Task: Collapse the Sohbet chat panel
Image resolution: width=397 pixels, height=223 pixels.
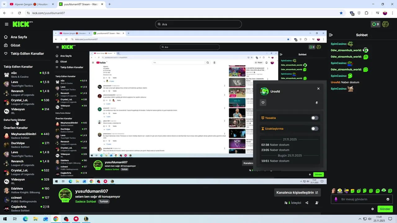Action: click(x=331, y=35)
